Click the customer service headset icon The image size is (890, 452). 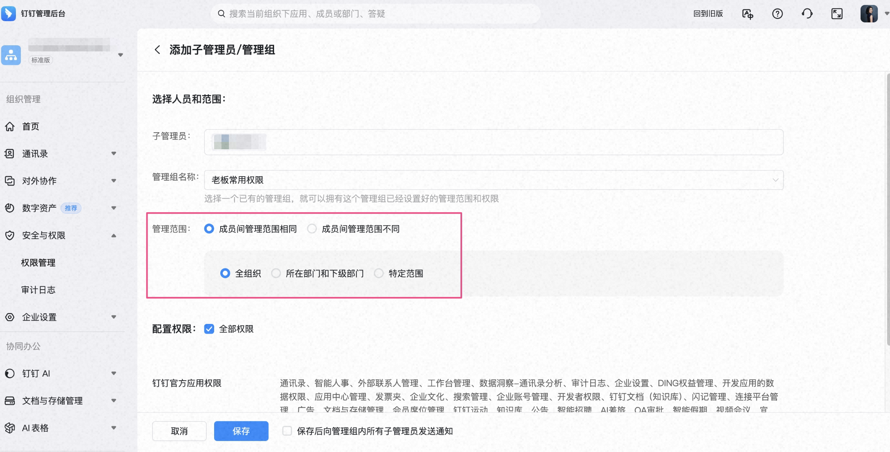tap(807, 13)
